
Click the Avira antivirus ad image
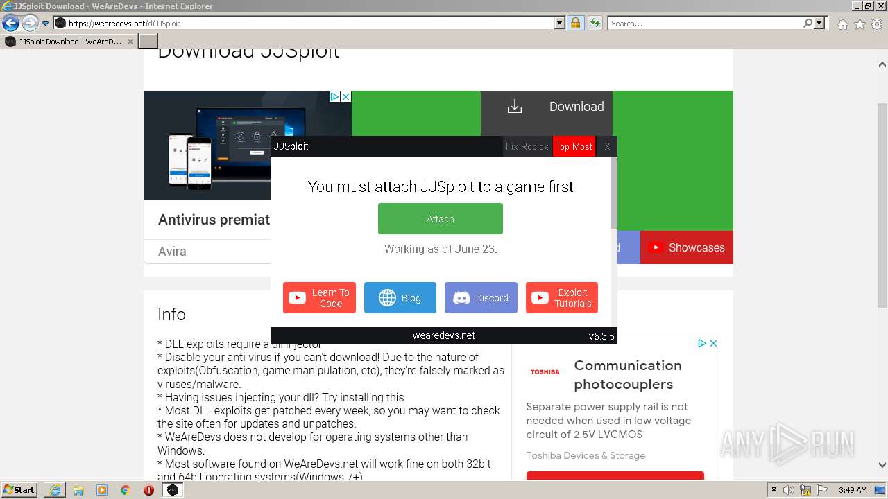tap(207, 146)
